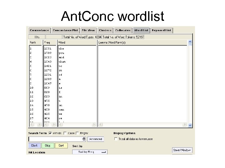Enable the Regex checkbox

point(77,133)
